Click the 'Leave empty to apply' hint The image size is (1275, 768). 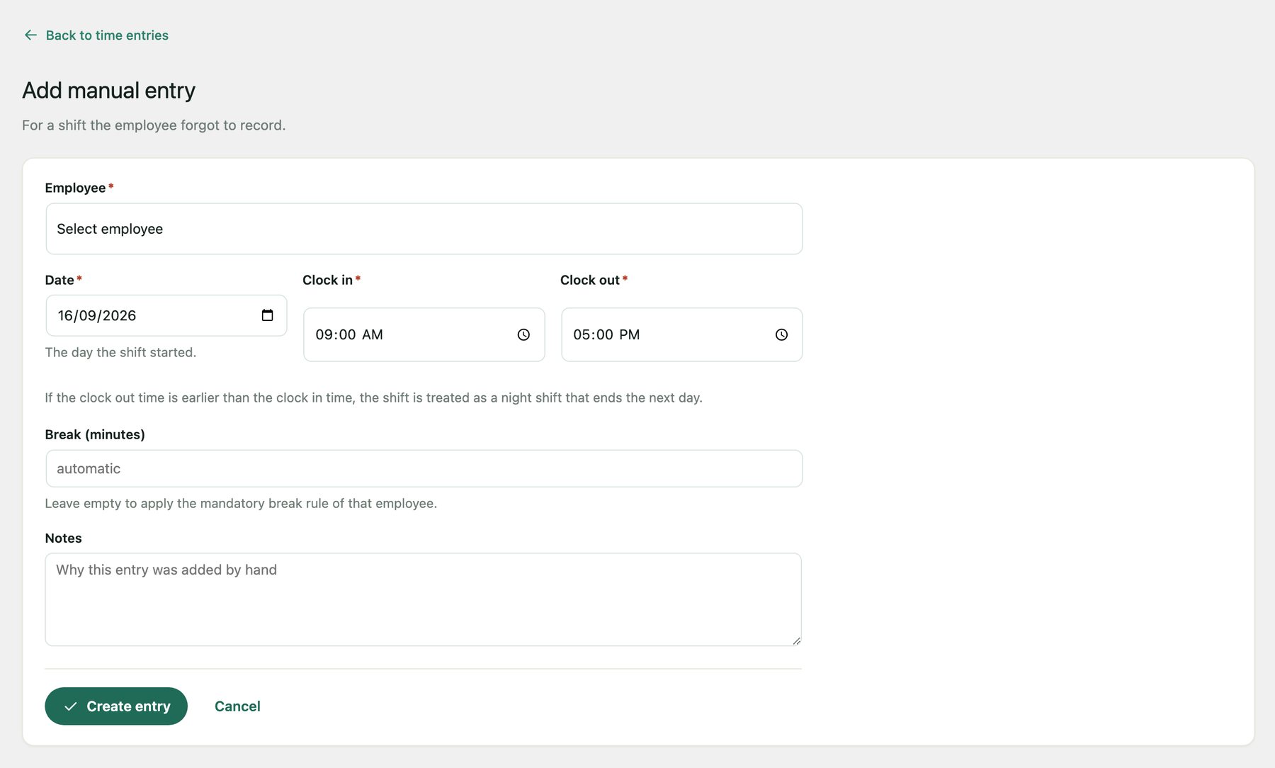tap(241, 503)
